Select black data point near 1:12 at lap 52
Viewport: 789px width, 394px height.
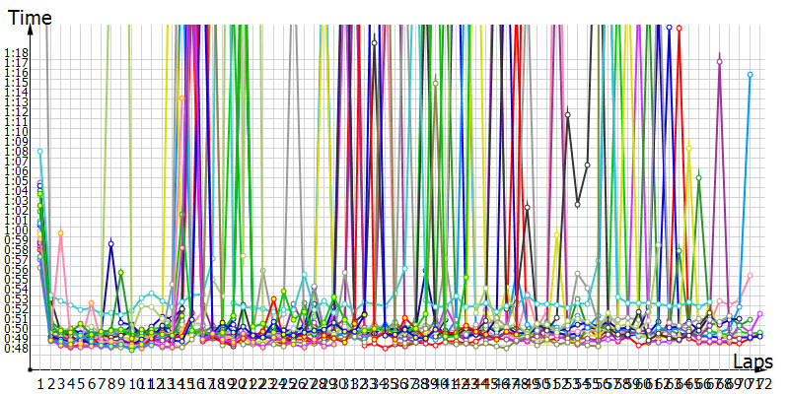click(567, 115)
